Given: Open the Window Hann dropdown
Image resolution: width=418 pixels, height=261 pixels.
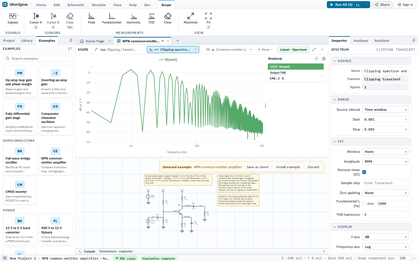Looking at the screenshot, I should click(385, 152).
